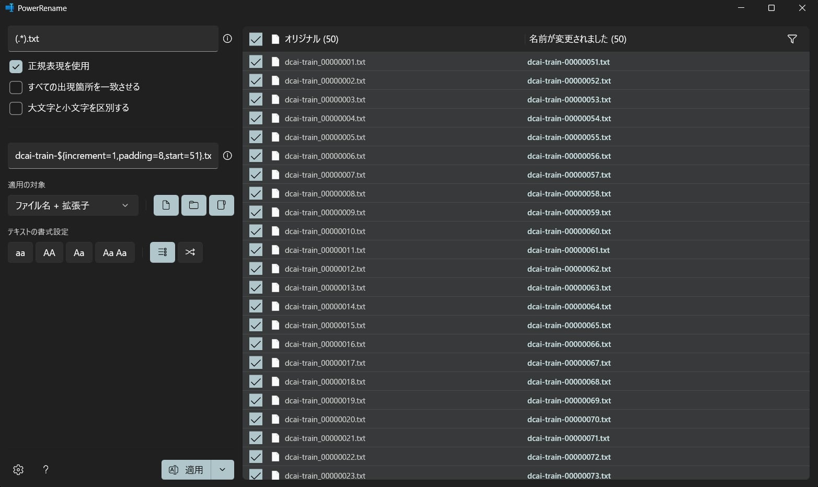Click file icon in オリジナル header

pyautogui.click(x=275, y=39)
